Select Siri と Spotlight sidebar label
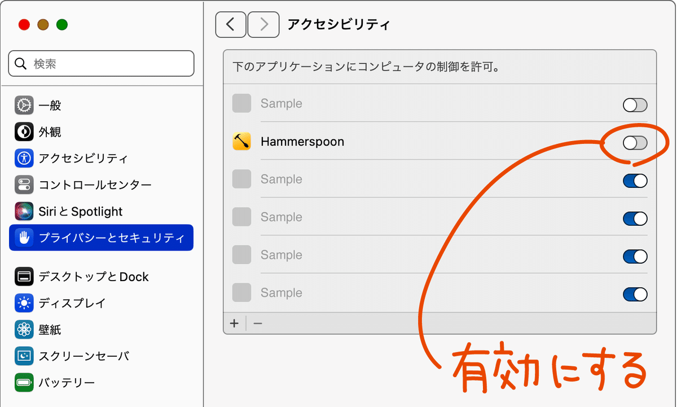The image size is (677, 407). [x=80, y=212]
